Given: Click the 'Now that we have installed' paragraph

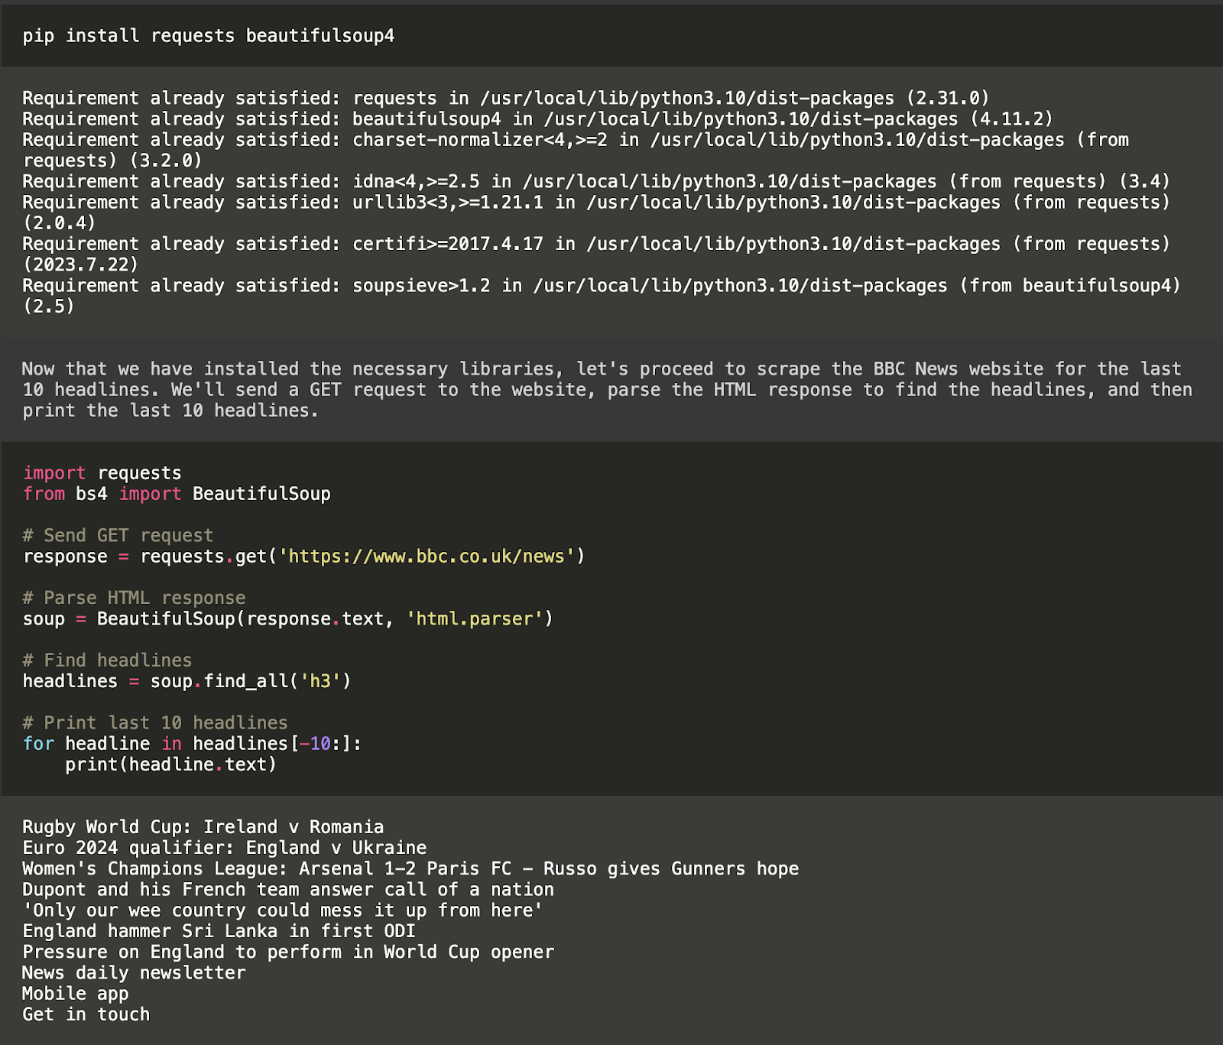Looking at the screenshot, I should click(x=607, y=390).
